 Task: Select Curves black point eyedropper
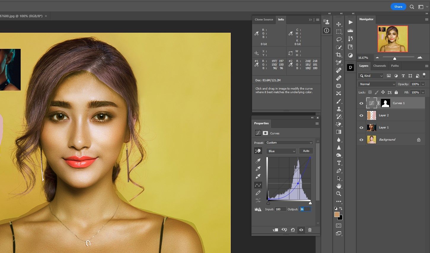tap(258, 161)
